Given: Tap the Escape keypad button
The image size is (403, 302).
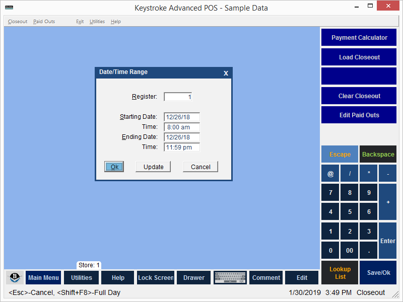Looking at the screenshot, I should click(x=340, y=154).
